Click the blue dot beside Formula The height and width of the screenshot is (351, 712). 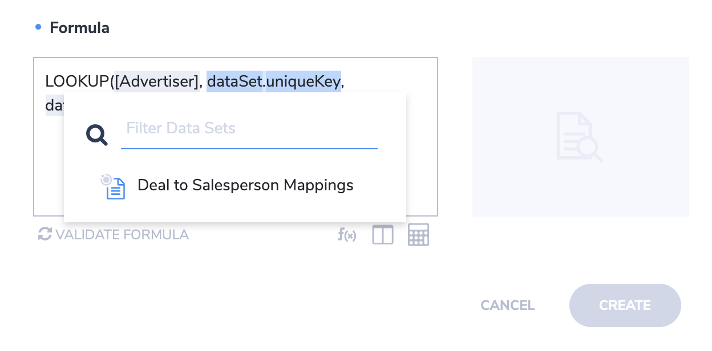(38, 27)
